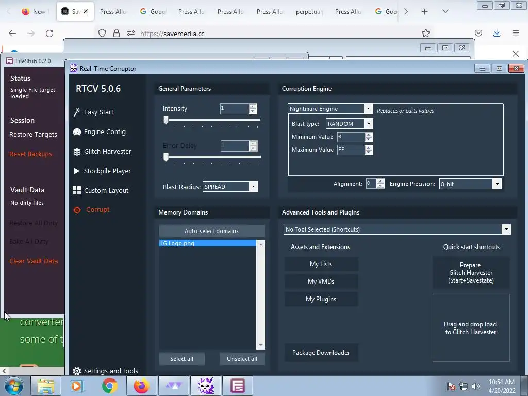This screenshot has height=396, width=528.
Task: Open RTCV corruptor taskbar icon
Action: [x=206, y=386]
